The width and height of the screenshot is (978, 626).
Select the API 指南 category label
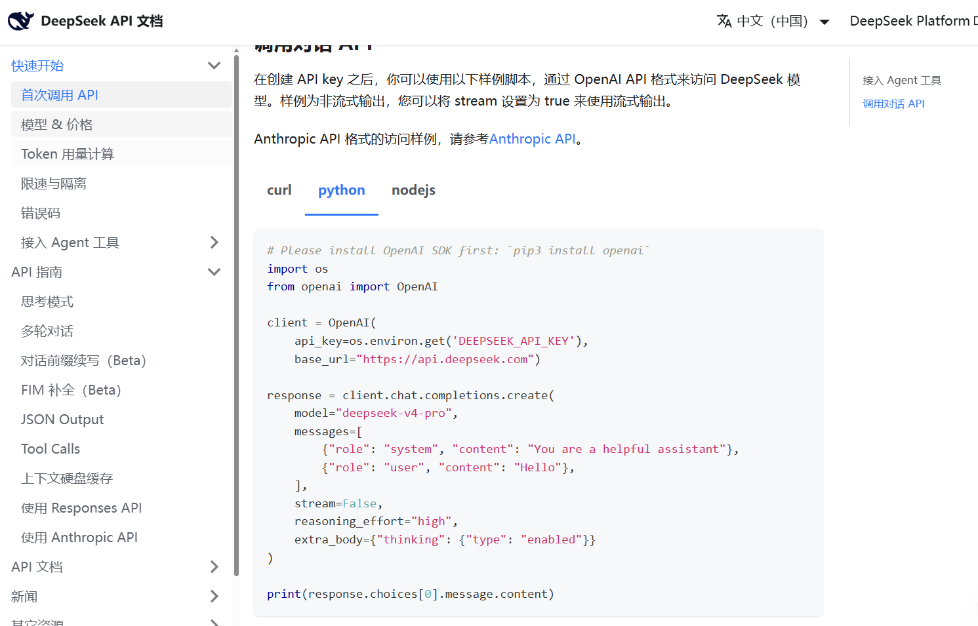pyautogui.click(x=37, y=272)
